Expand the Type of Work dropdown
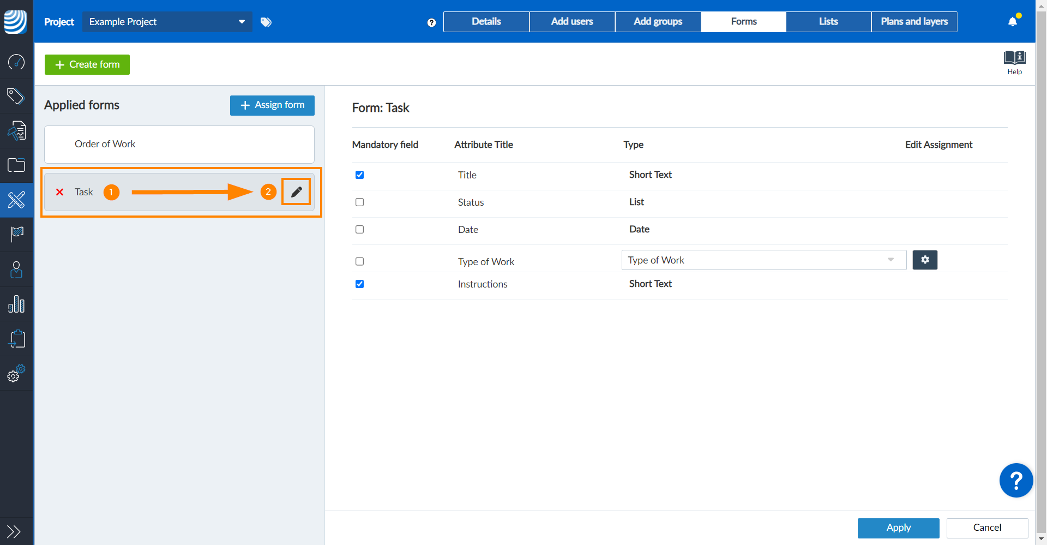This screenshot has width=1047, height=545. (x=763, y=260)
